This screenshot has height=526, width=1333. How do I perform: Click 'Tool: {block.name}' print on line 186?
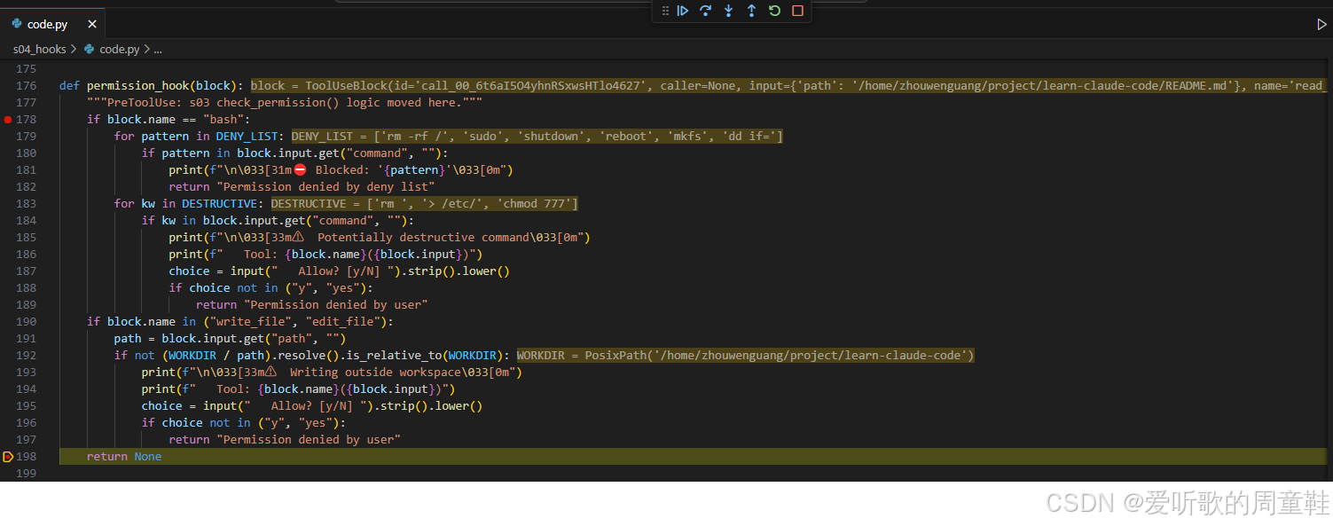tap(325, 254)
